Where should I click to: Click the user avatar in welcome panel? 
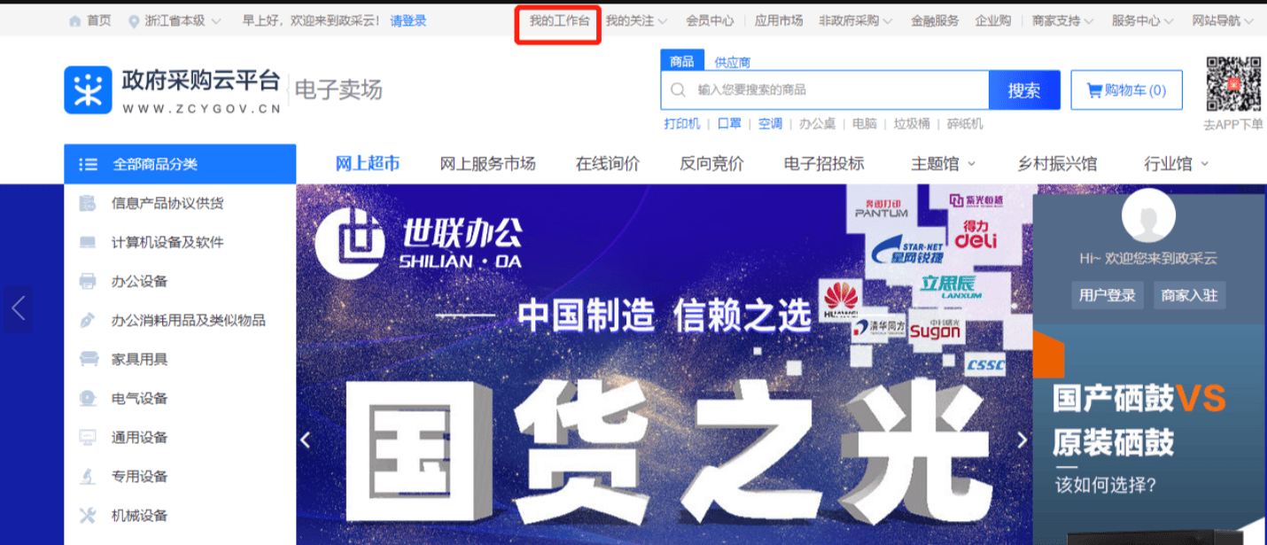(x=1148, y=215)
